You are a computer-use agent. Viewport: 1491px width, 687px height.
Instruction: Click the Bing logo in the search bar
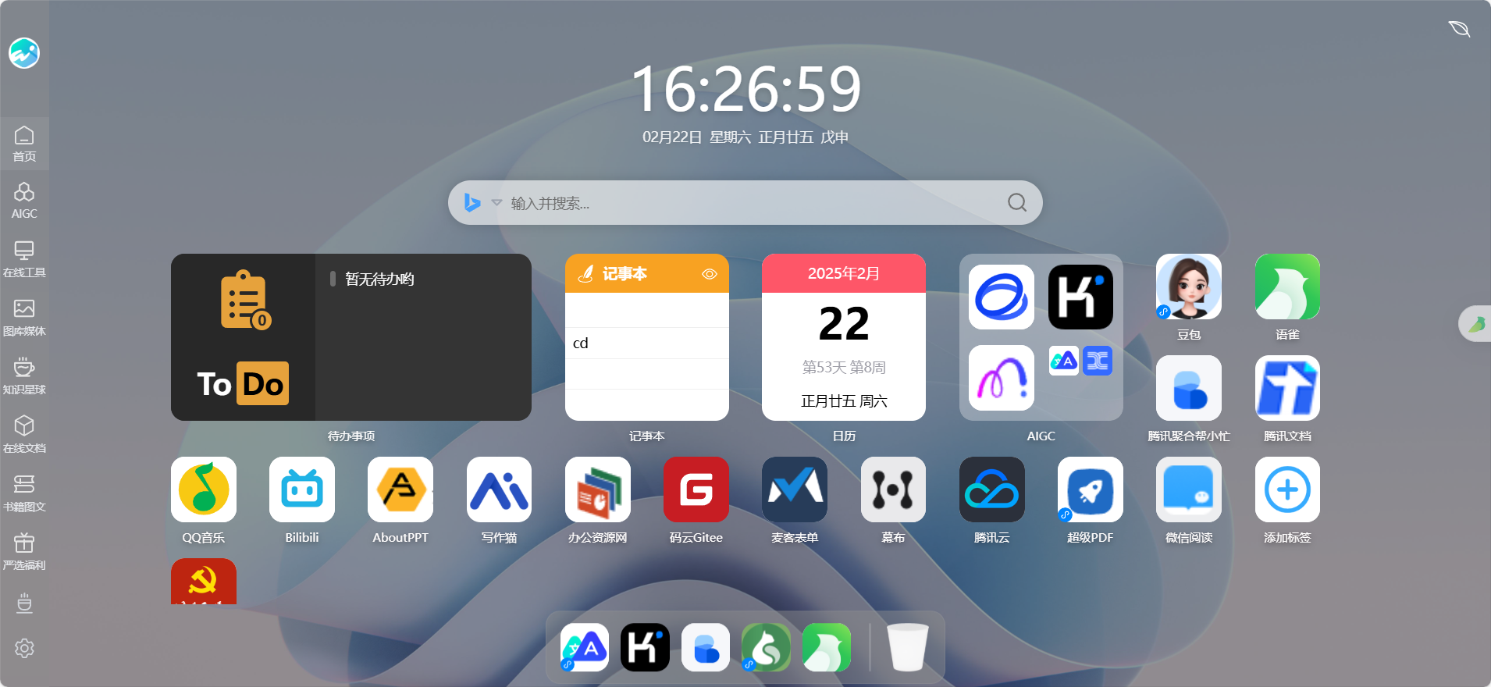(x=472, y=203)
